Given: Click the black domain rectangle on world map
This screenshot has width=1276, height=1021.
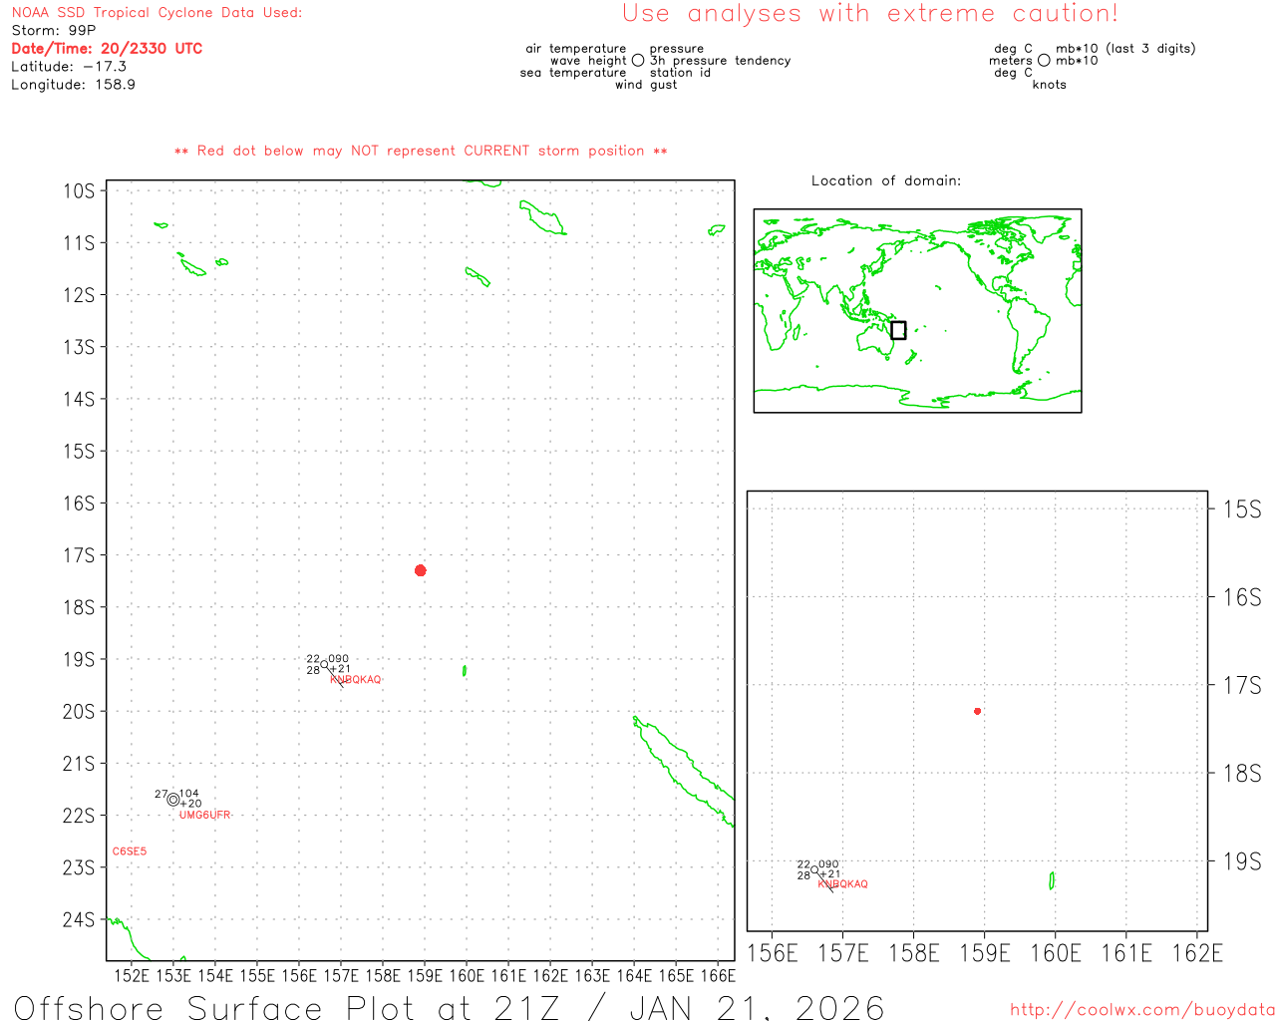Looking at the screenshot, I should pyautogui.click(x=898, y=330).
